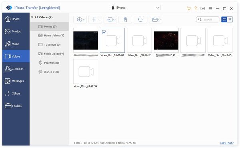Viewport: 240px width, 148px height.
Task: Click the Video_19-..._09-42-25 file name
Action: pyautogui.click(x=220, y=55)
